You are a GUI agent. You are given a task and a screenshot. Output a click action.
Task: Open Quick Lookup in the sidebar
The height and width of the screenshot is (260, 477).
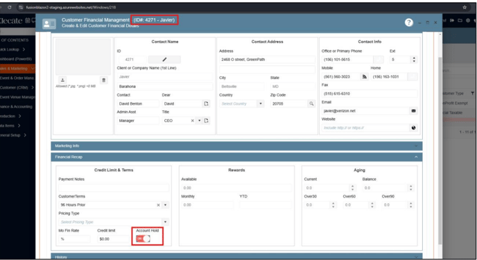(x=12, y=49)
